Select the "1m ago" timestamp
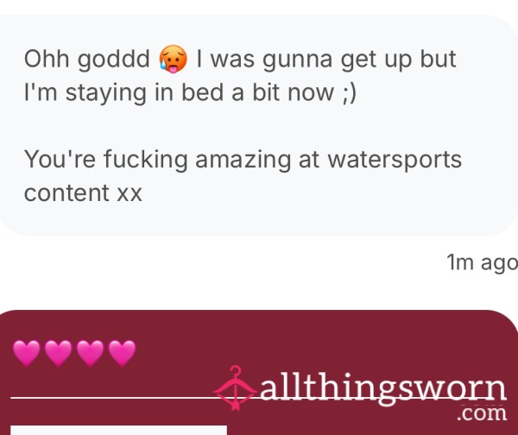This screenshot has height=435, width=518. pos(482,262)
